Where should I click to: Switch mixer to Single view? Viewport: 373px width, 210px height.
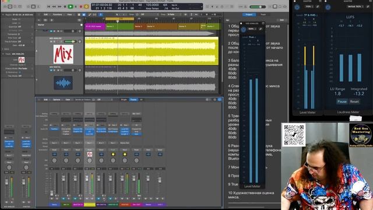[124, 100]
